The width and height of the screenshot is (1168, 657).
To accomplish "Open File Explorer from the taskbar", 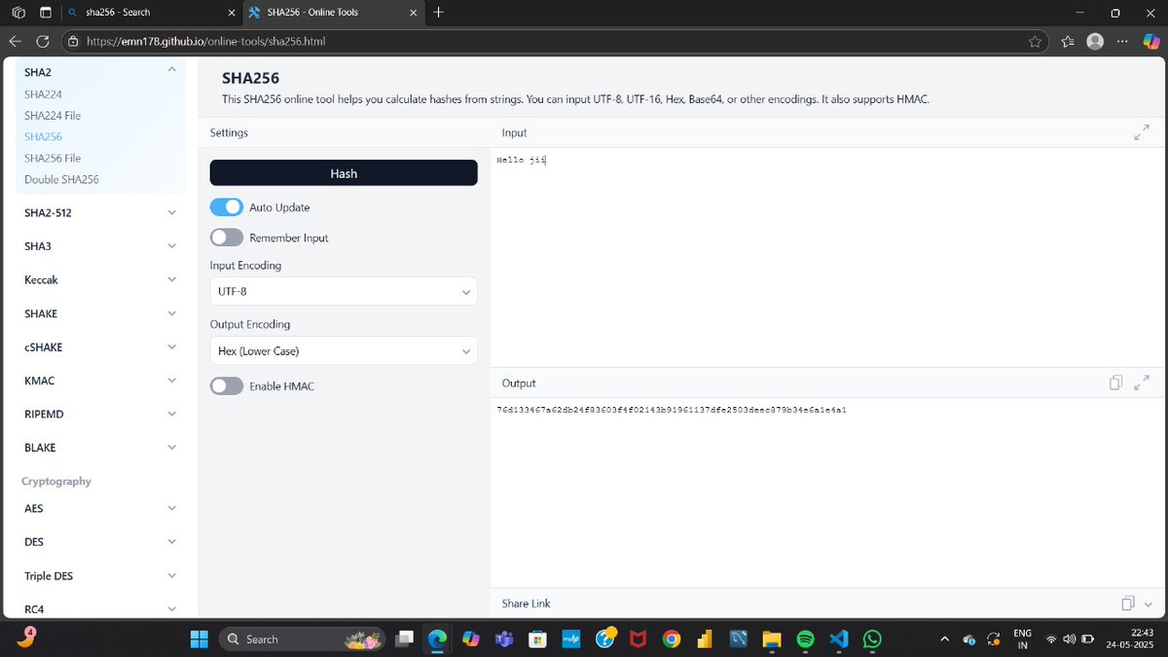I will (772, 639).
